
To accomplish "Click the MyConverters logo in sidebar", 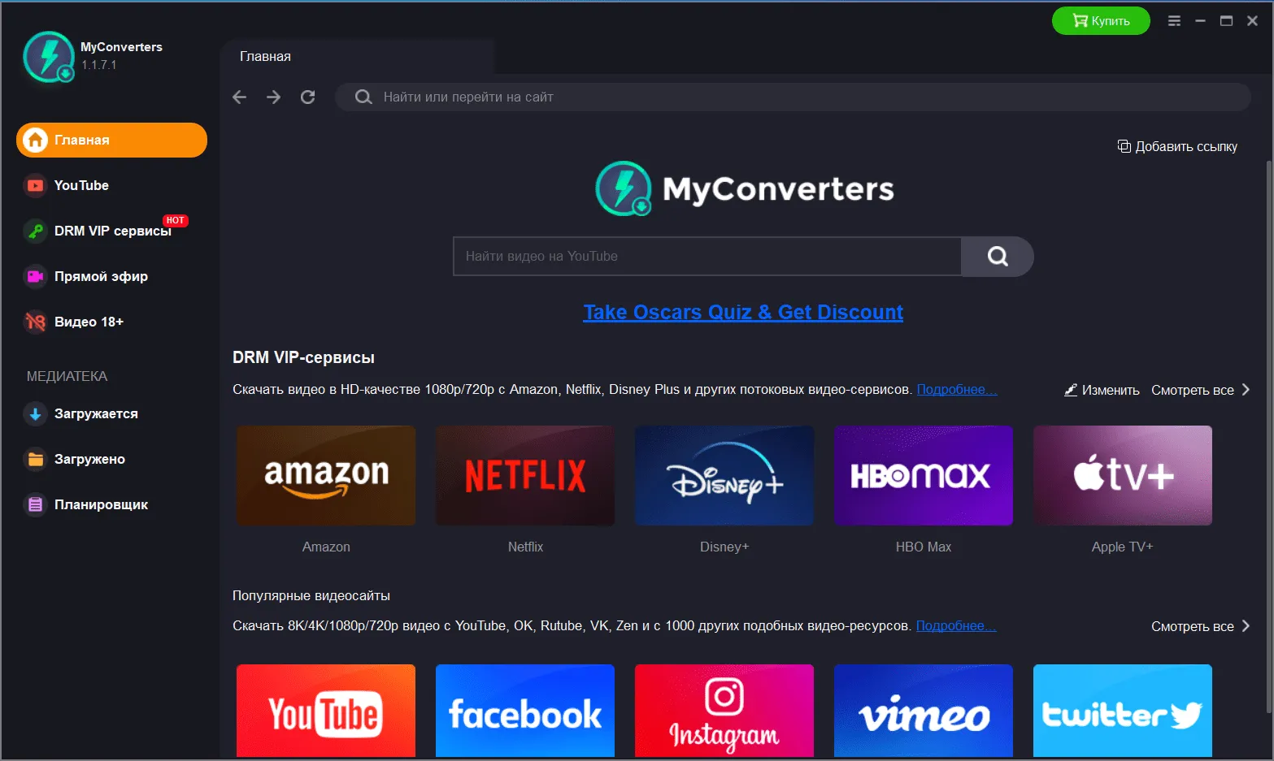I will tap(50, 56).
